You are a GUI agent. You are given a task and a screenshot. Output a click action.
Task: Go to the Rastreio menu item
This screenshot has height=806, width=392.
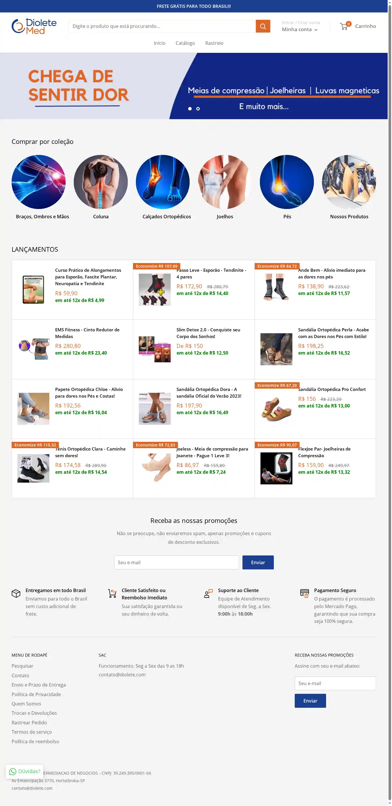(214, 43)
